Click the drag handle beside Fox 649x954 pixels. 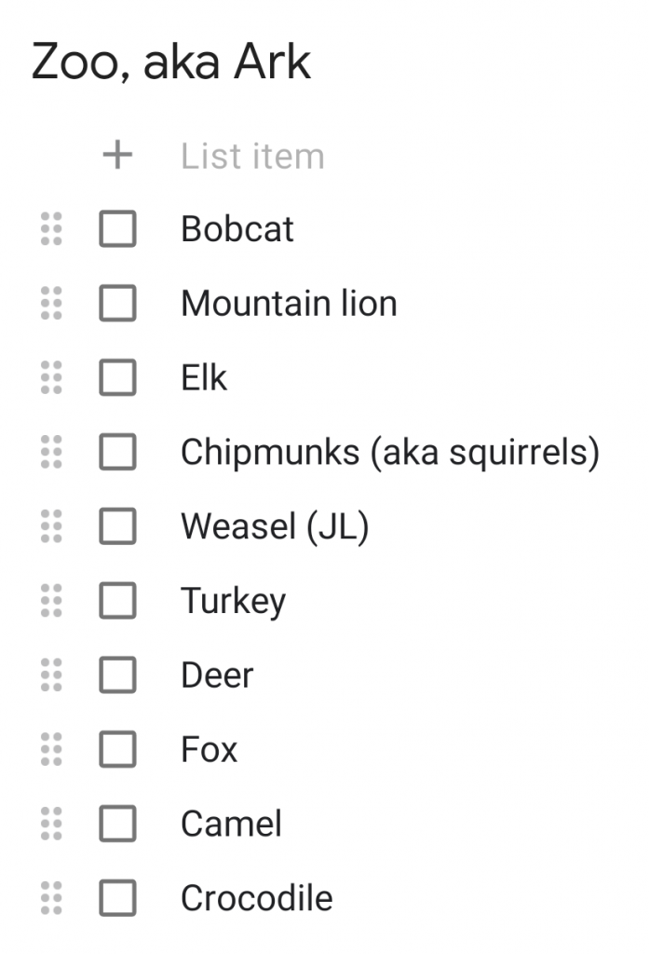click(x=52, y=750)
